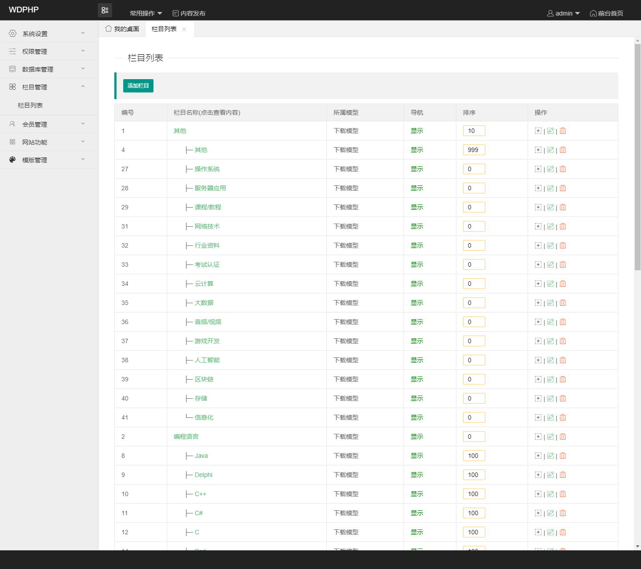The width and height of the screenshot is (641, 569).
Task: Open 内容发布 in the top bar
Action: (189, 13)
